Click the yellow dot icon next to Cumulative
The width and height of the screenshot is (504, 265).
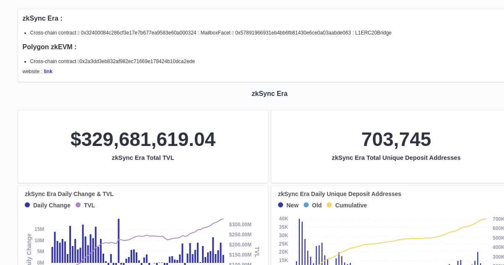coord(329,205)
